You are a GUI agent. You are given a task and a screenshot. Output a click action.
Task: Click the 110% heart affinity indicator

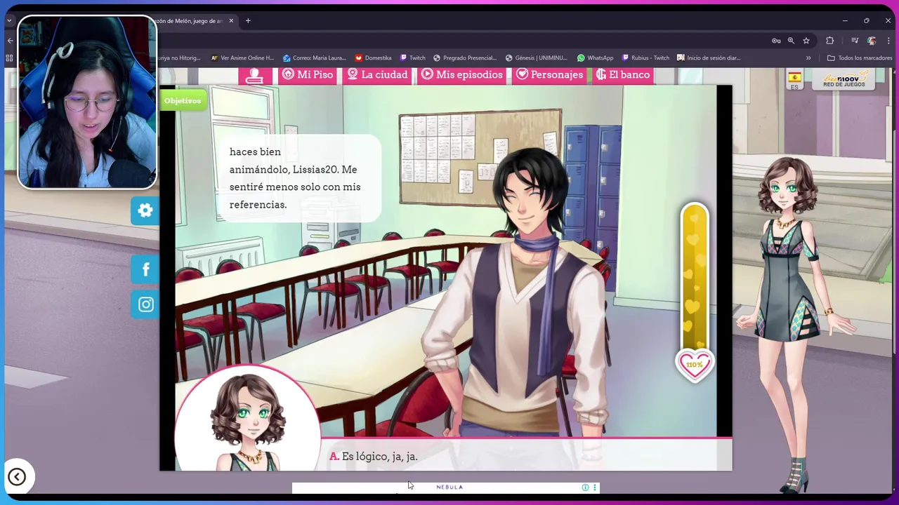694,365
